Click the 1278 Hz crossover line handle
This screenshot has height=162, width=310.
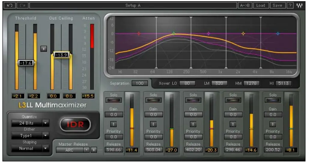click(226, 42)
